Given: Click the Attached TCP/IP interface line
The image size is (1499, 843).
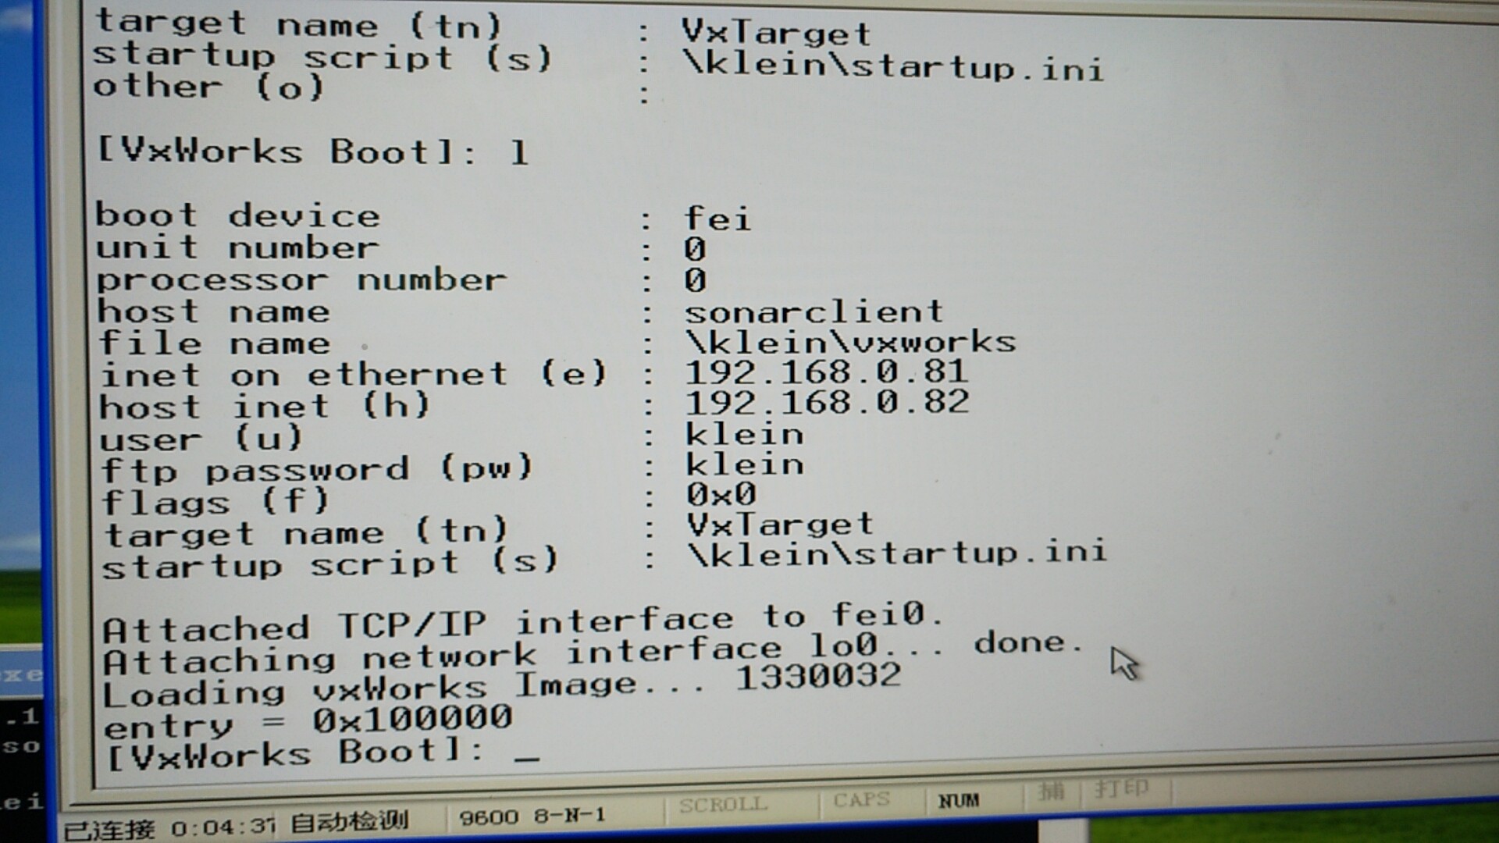Looking at the screenshot, I should coord(522,622).
